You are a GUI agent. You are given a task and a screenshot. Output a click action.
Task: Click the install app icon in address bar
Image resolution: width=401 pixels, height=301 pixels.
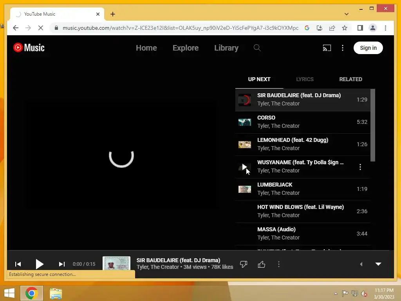point(320,28)
